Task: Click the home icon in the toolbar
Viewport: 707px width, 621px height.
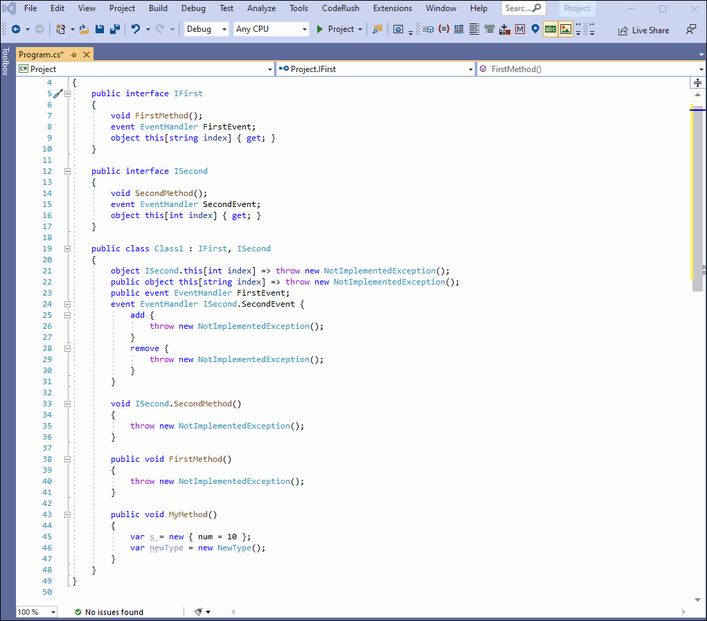Action: 398,29
